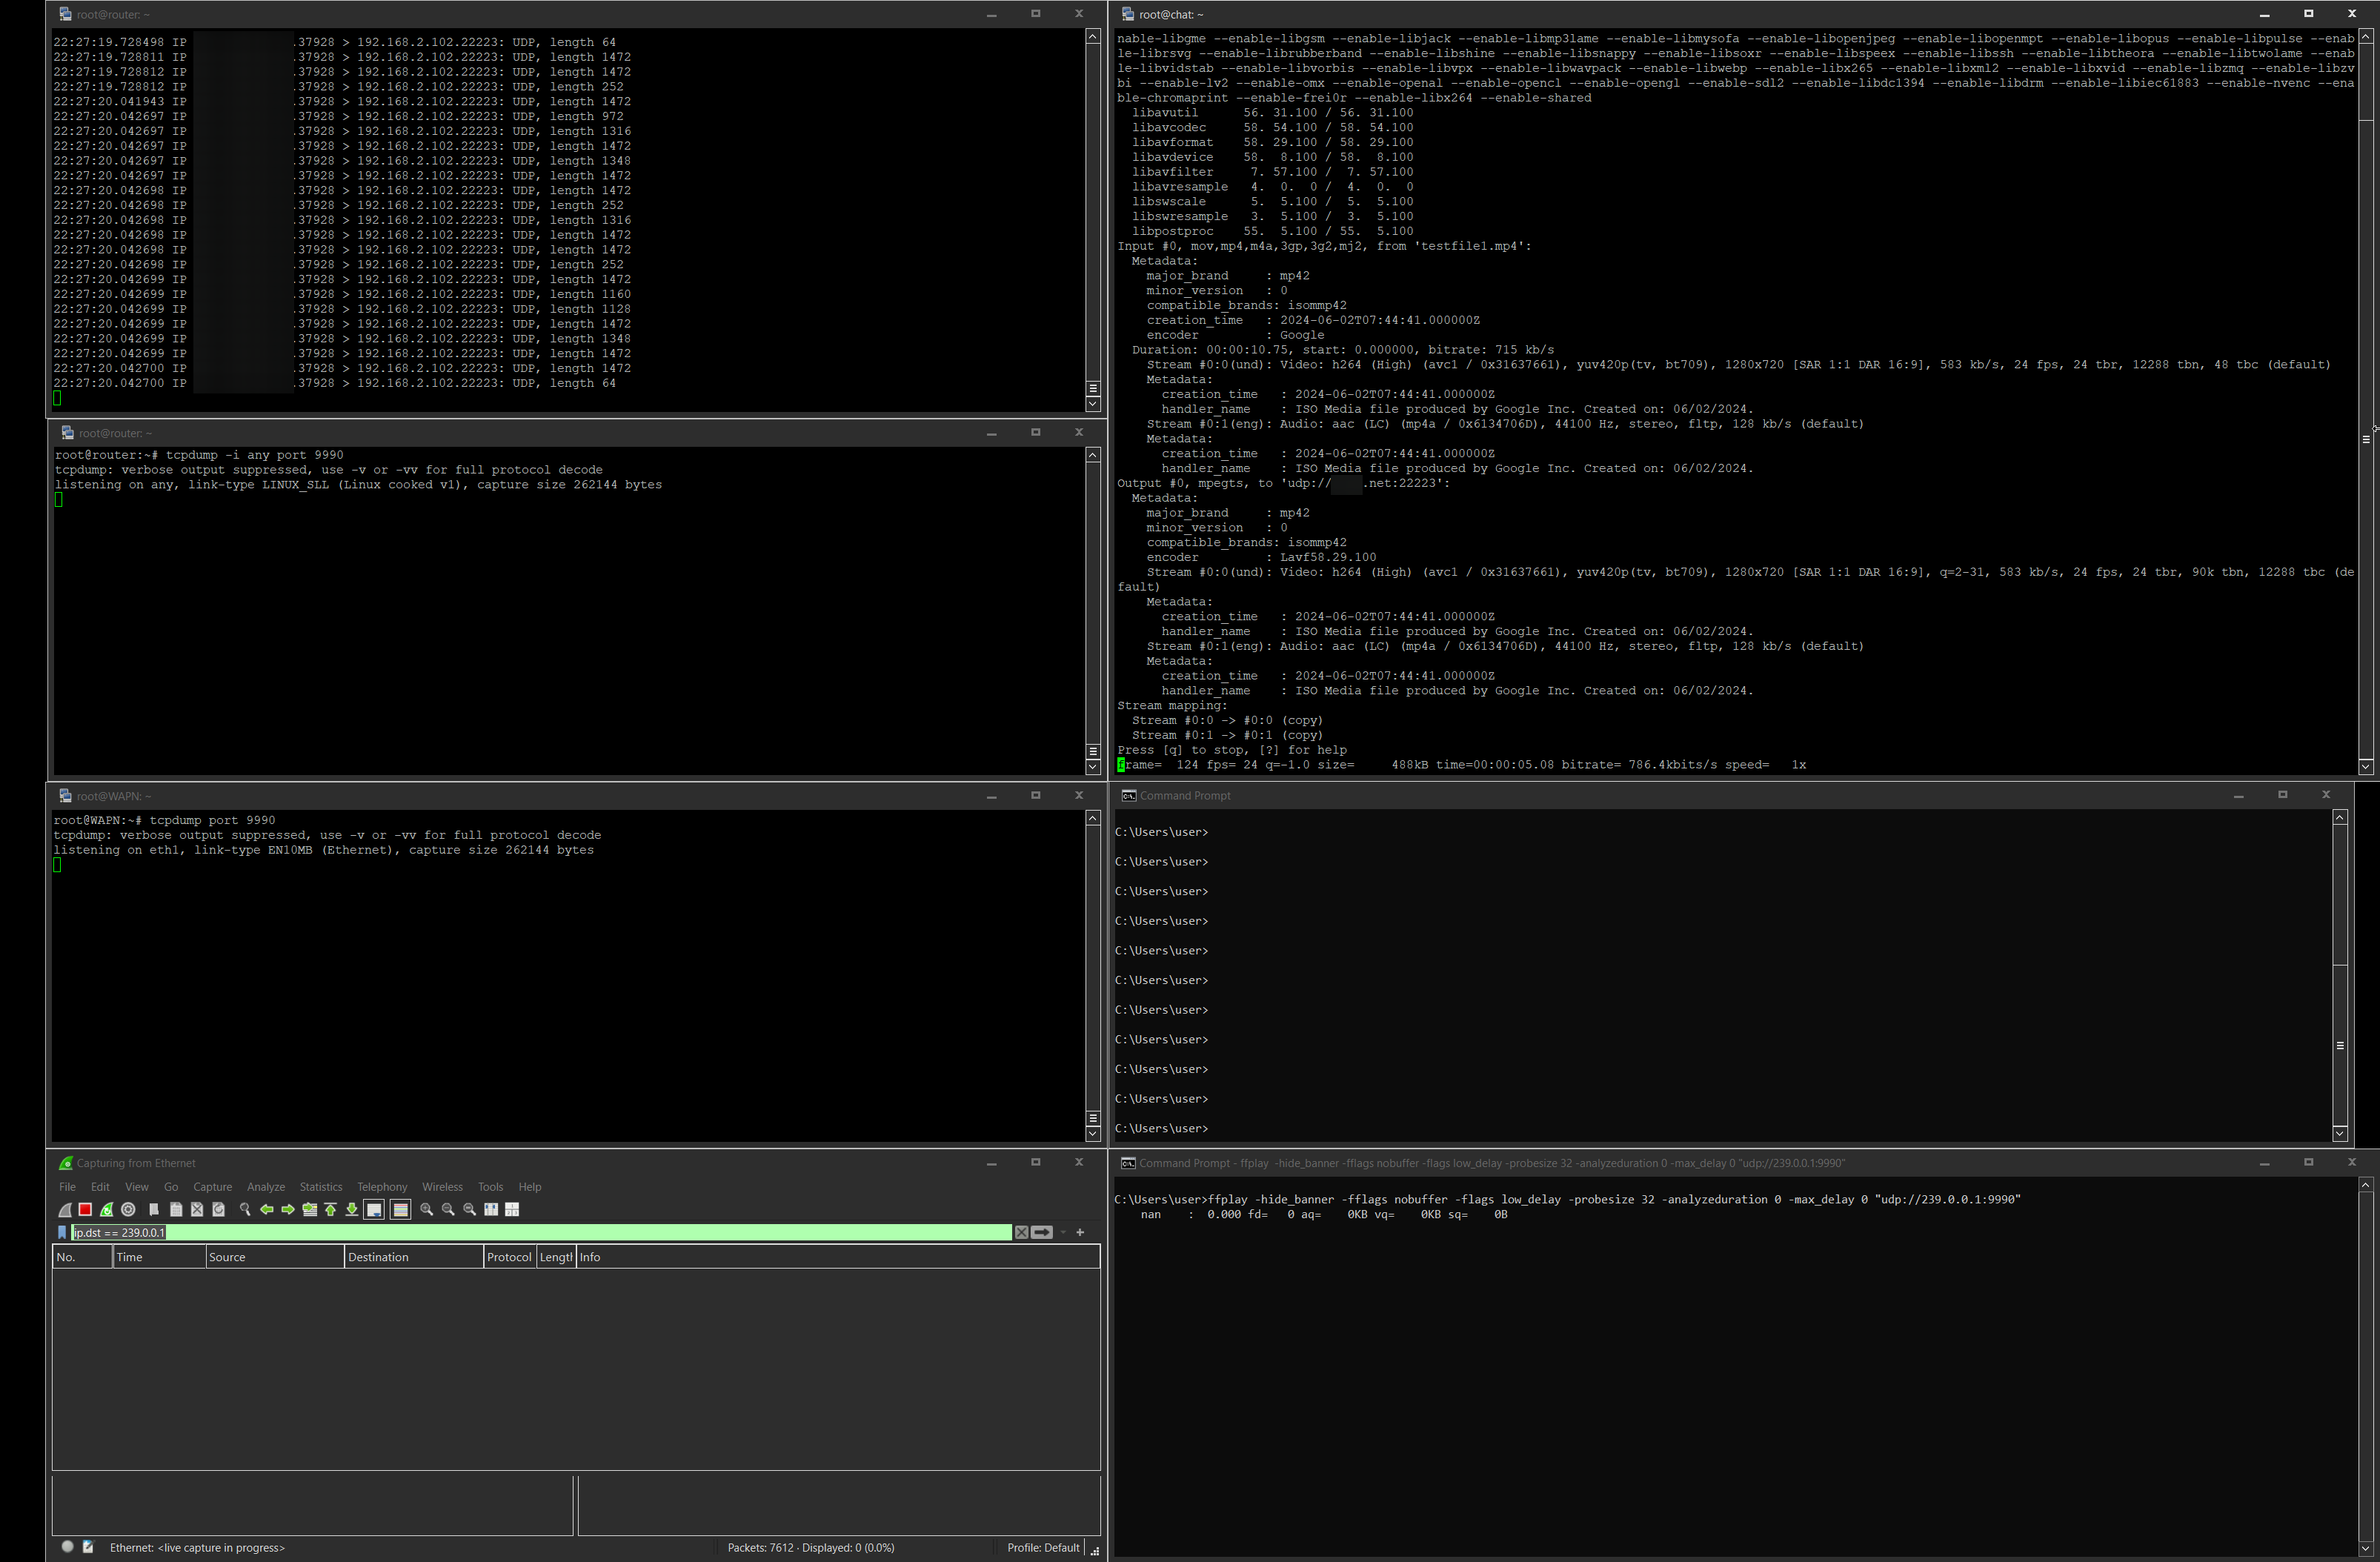
Task: Zoom out Wireshark packet text
Action: coord(448,1209)
